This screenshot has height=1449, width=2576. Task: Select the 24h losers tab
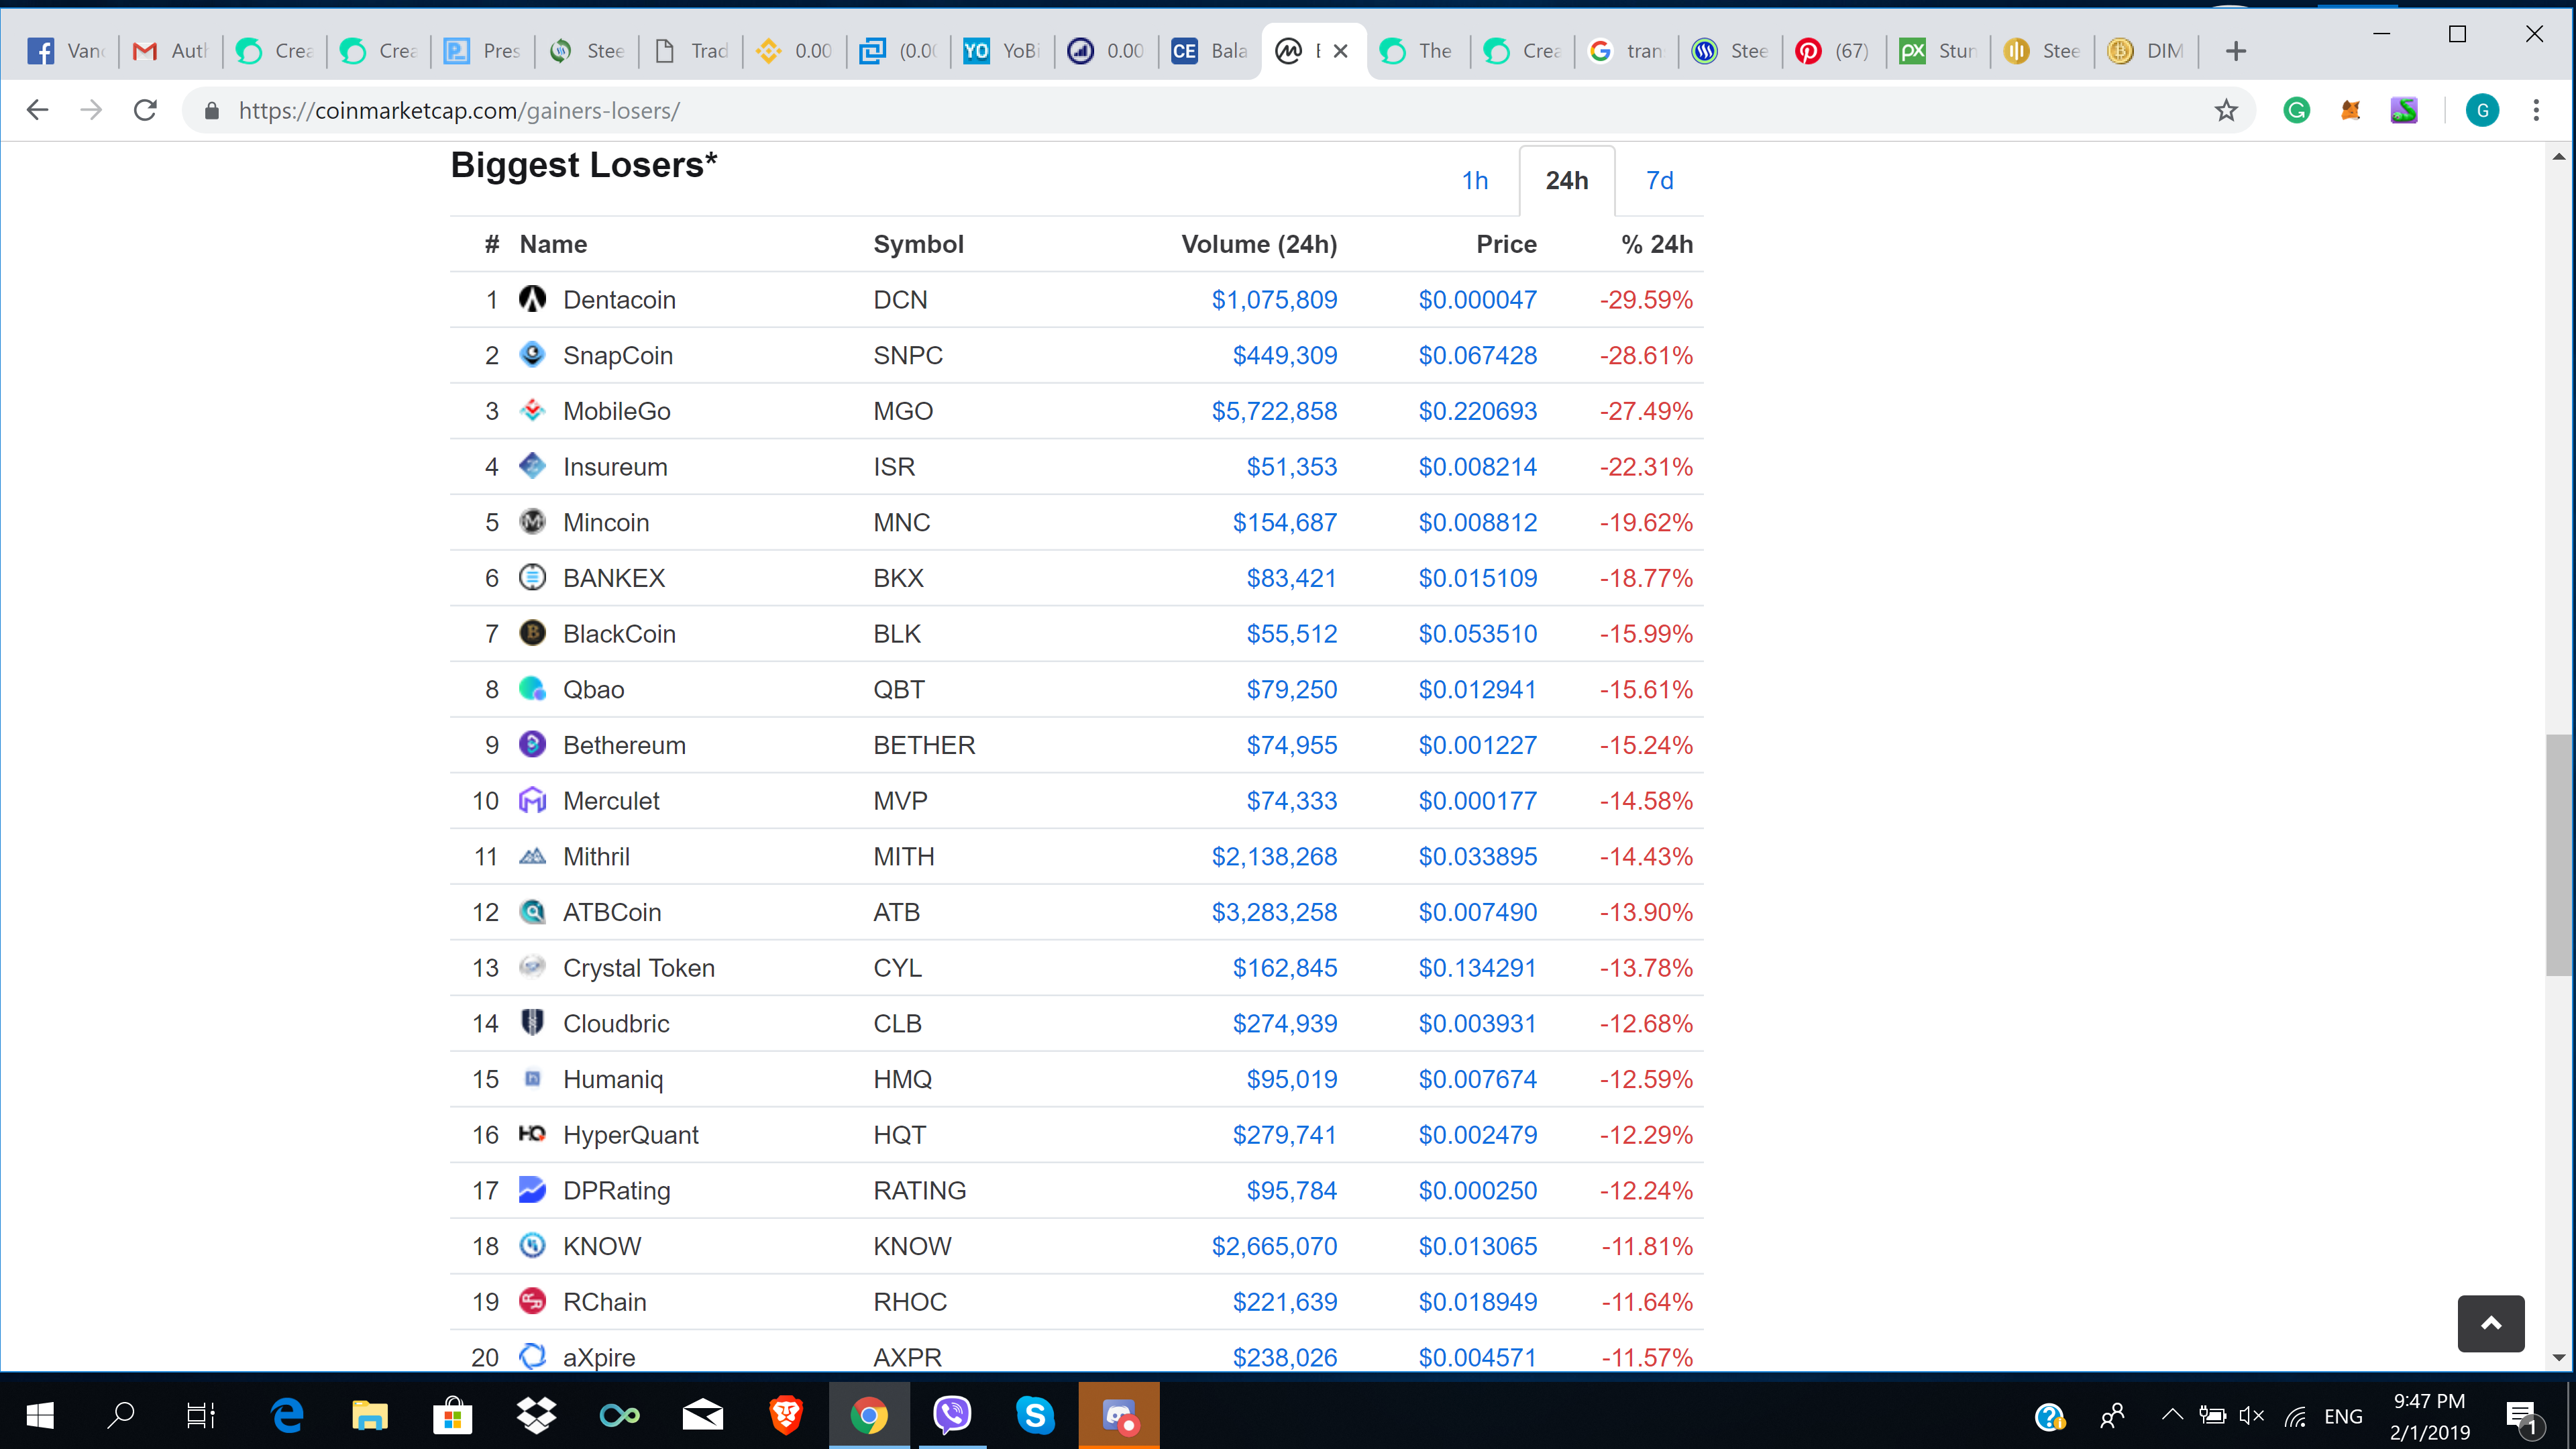[1566, 181]
